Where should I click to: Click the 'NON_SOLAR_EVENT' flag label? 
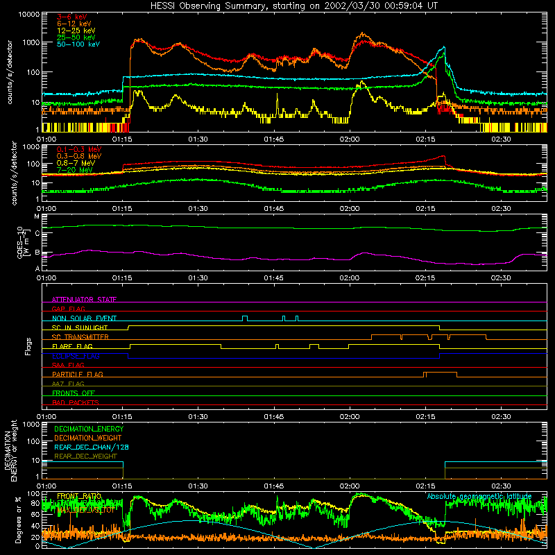coord(84,318)
